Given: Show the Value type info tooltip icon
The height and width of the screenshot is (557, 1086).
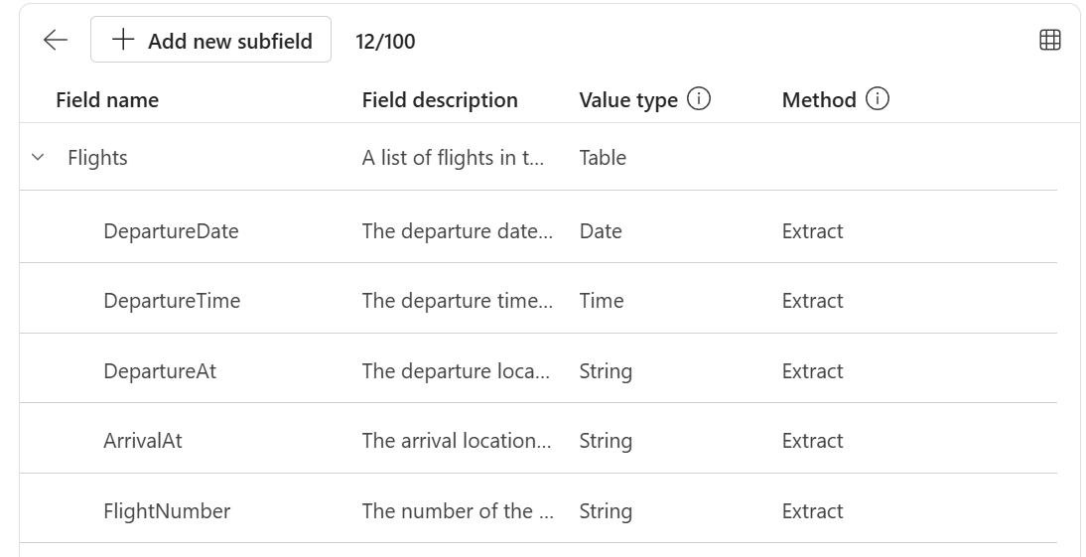Looking at the screenshot, I should point(698,99).
